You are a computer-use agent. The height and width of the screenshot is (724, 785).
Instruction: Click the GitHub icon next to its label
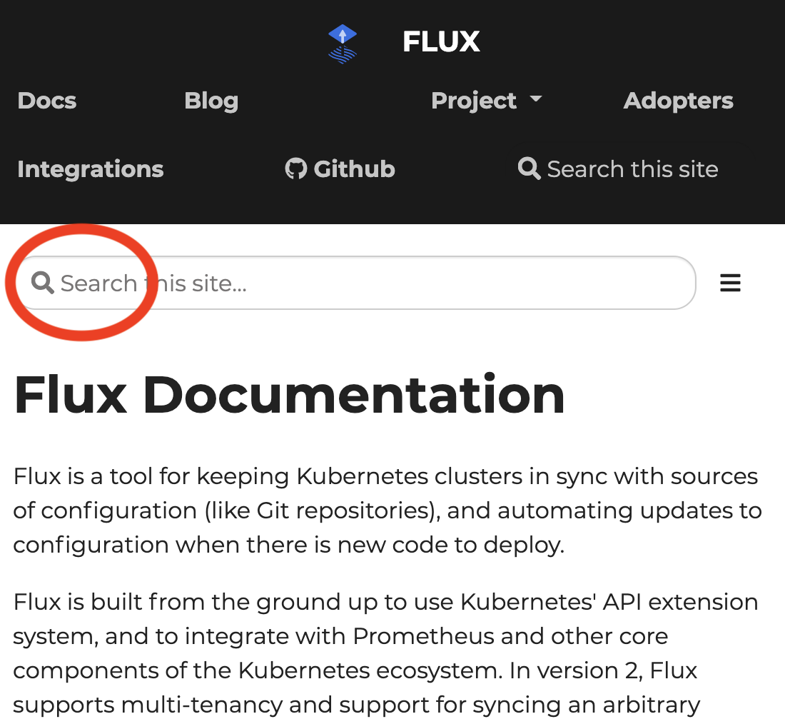297,169
